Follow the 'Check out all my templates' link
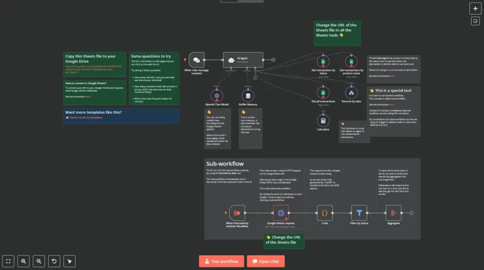The height and width of the screenshot is (270, 484). 86,118
